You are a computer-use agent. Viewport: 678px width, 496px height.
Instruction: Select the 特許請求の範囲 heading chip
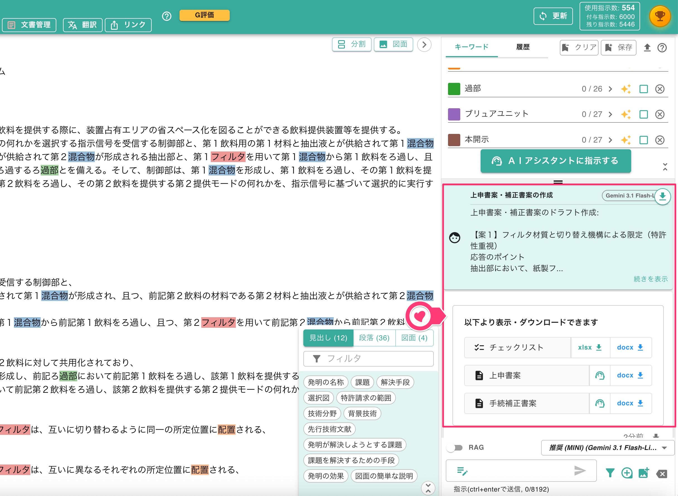click(x=366, y=398)
